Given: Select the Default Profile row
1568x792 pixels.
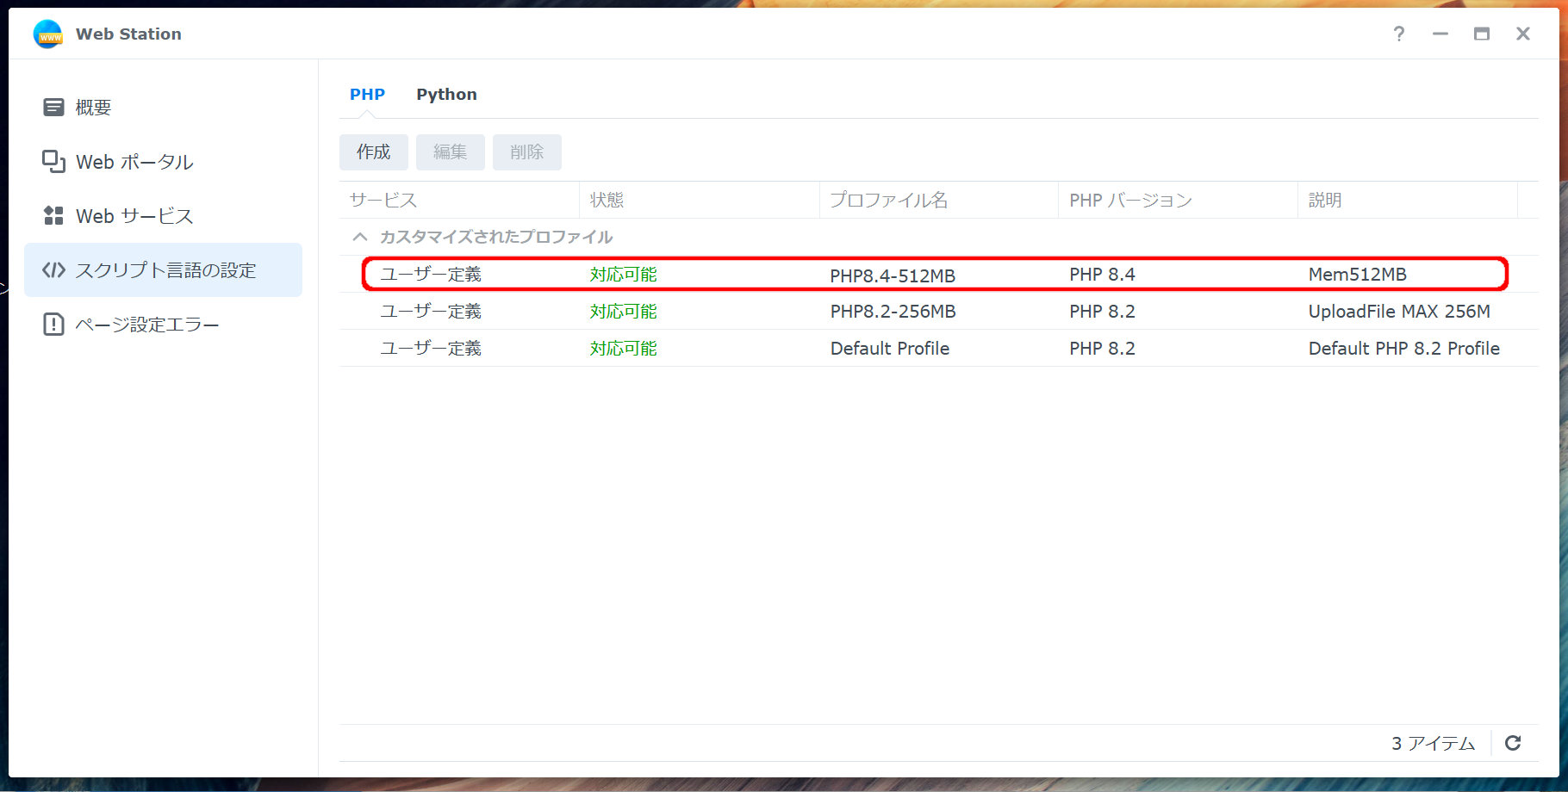Looking at the screenshot, I should [x=889, y=349].
